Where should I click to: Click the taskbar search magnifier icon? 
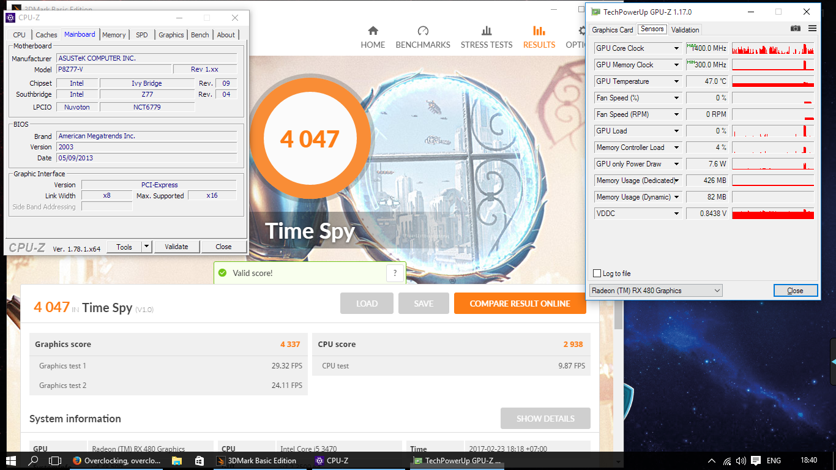(34, 461)
